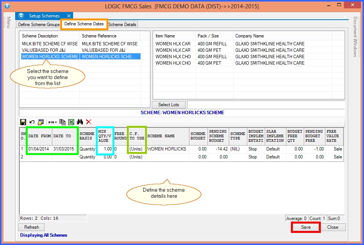Image resolution: width=364 pixels, height=245 pixels.
Task: Minimize the LOGIC FMCG Sales window
Action: tap(328, 5)
